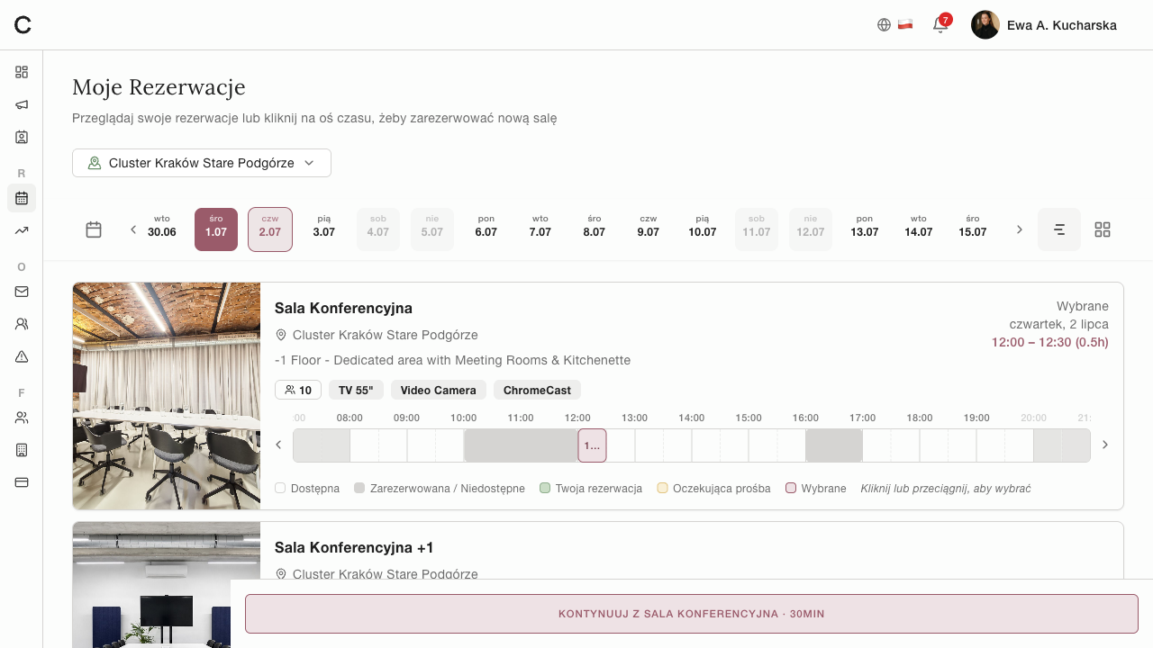1153x648 pixels.
Task: Click the Cluster logo icon in header
Action: point(23,25)
